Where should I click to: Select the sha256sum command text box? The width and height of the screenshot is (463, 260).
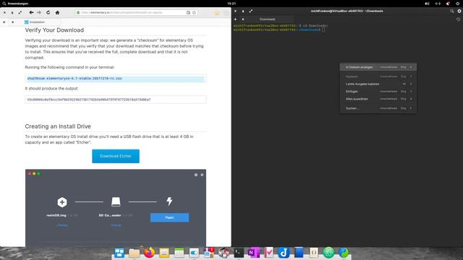pos(116,79)
